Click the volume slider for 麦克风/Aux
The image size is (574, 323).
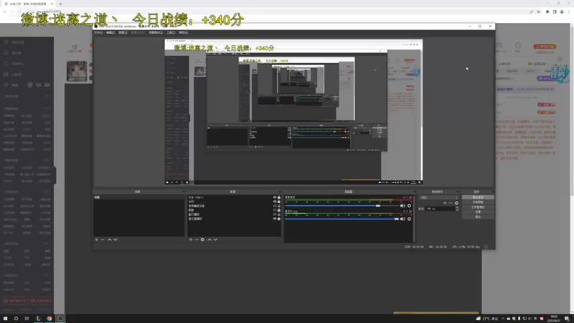[x=342, y=219]
